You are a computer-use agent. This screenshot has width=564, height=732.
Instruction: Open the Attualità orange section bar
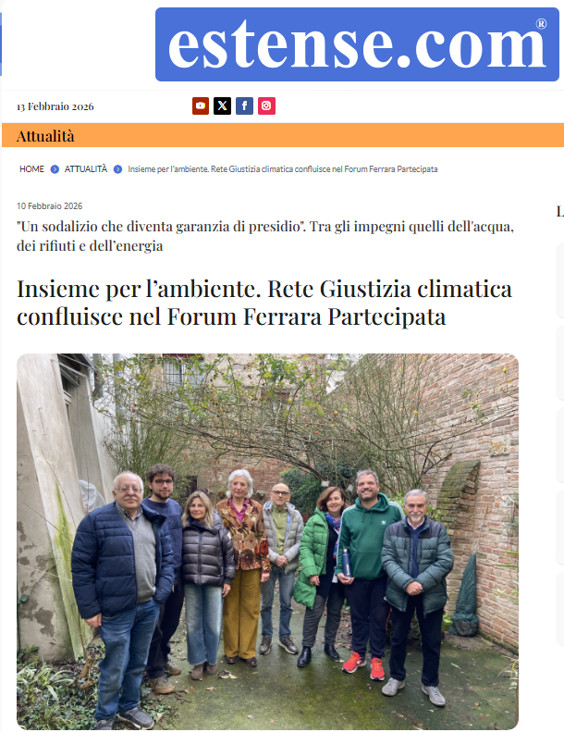point(283,135)
